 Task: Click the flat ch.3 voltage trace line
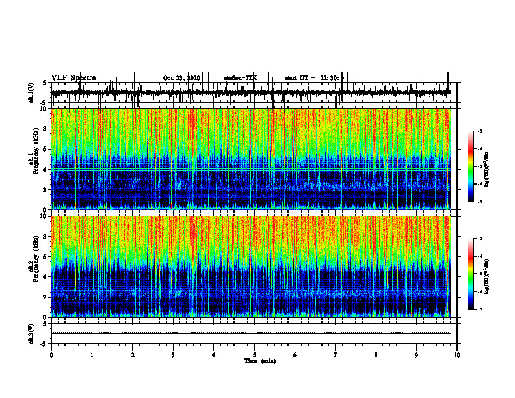click(x=251, y=334)
